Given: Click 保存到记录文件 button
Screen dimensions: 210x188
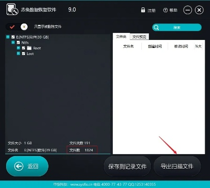Looking at the screenshot, I should [127, 166].
